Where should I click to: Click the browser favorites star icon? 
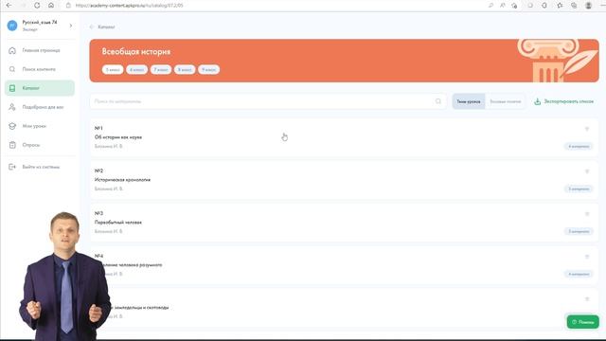(560, 6)
